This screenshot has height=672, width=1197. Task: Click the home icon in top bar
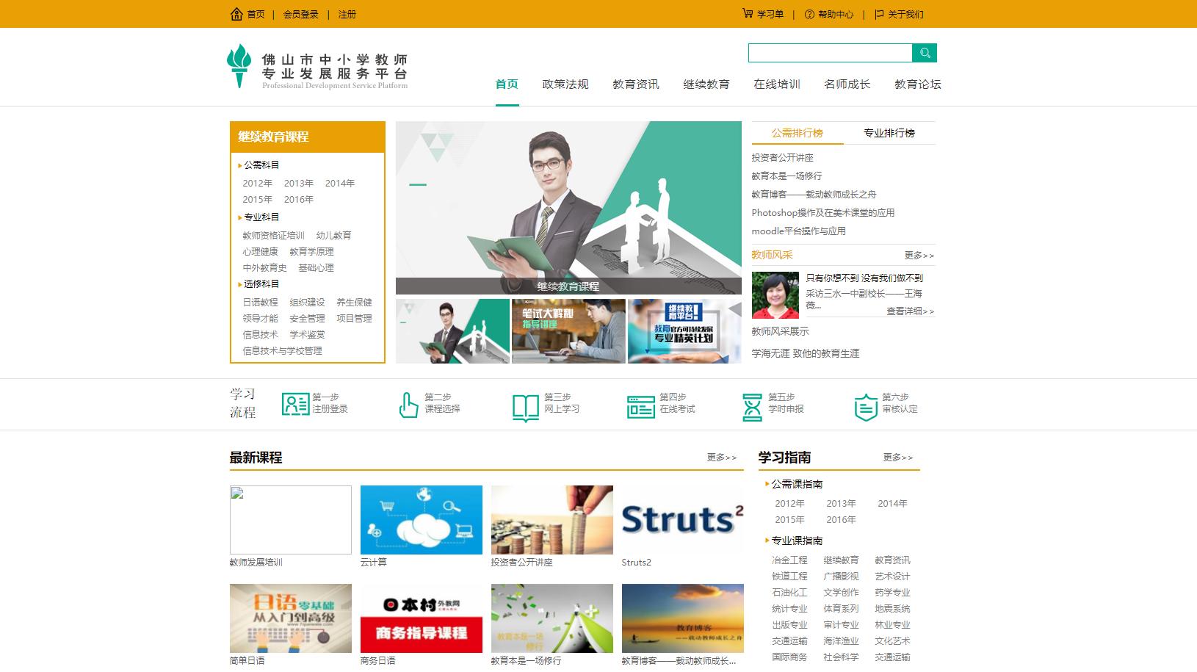point(236,14)
